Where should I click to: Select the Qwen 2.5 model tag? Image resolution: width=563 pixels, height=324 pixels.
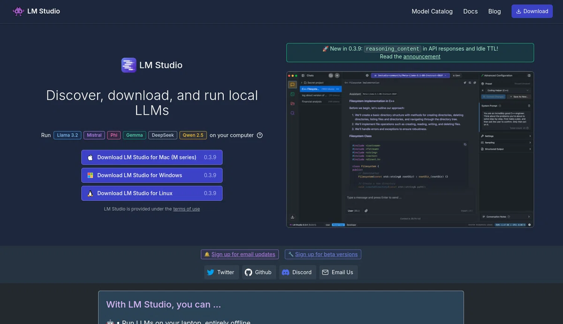193,135
